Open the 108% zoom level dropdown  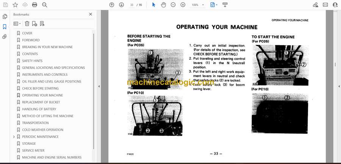198,5
